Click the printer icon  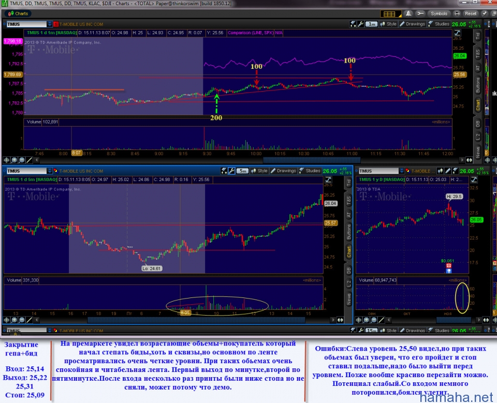(457, 13)
